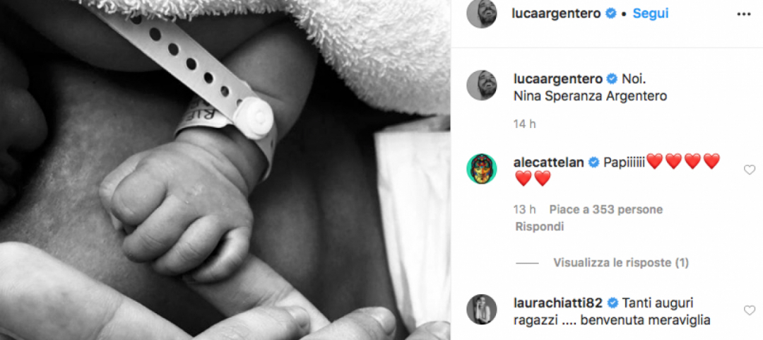Like alecattelan's comment with heart
The image size is (763, 340).
pos(750,170)
